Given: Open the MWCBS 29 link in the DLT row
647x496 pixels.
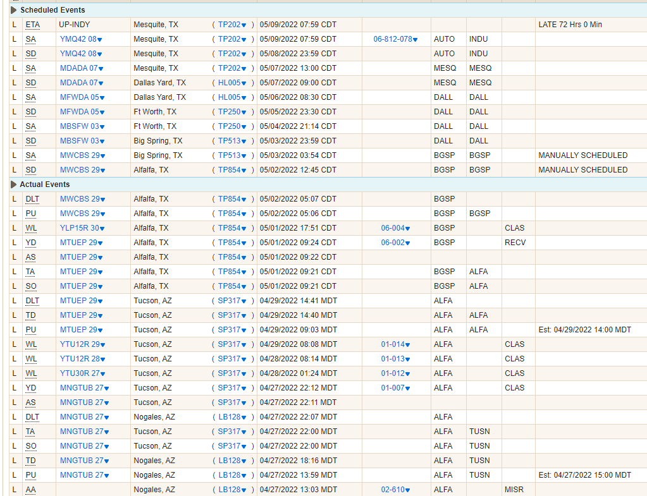Looking at the screenshot, I should tap(80, 199).
